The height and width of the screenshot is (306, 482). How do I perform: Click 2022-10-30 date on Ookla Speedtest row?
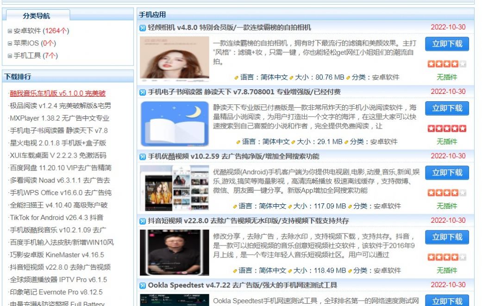coord(448,285)
